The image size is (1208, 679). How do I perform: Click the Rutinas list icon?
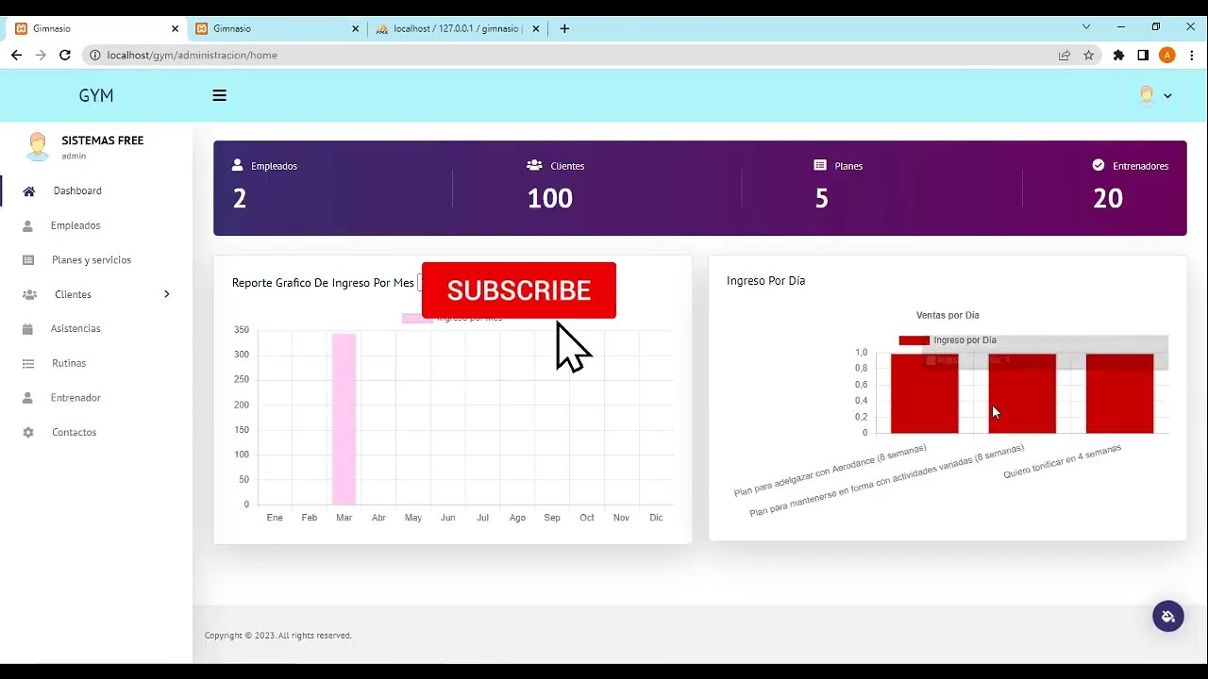pyautogui.click(x=28, y=363)
